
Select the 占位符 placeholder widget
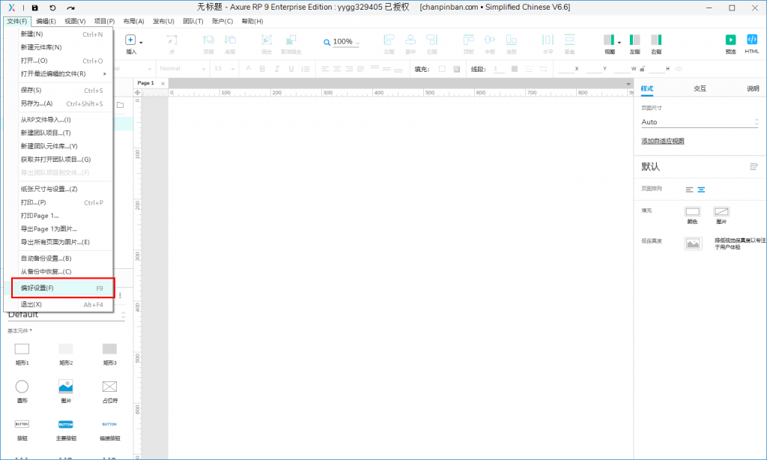109,387
